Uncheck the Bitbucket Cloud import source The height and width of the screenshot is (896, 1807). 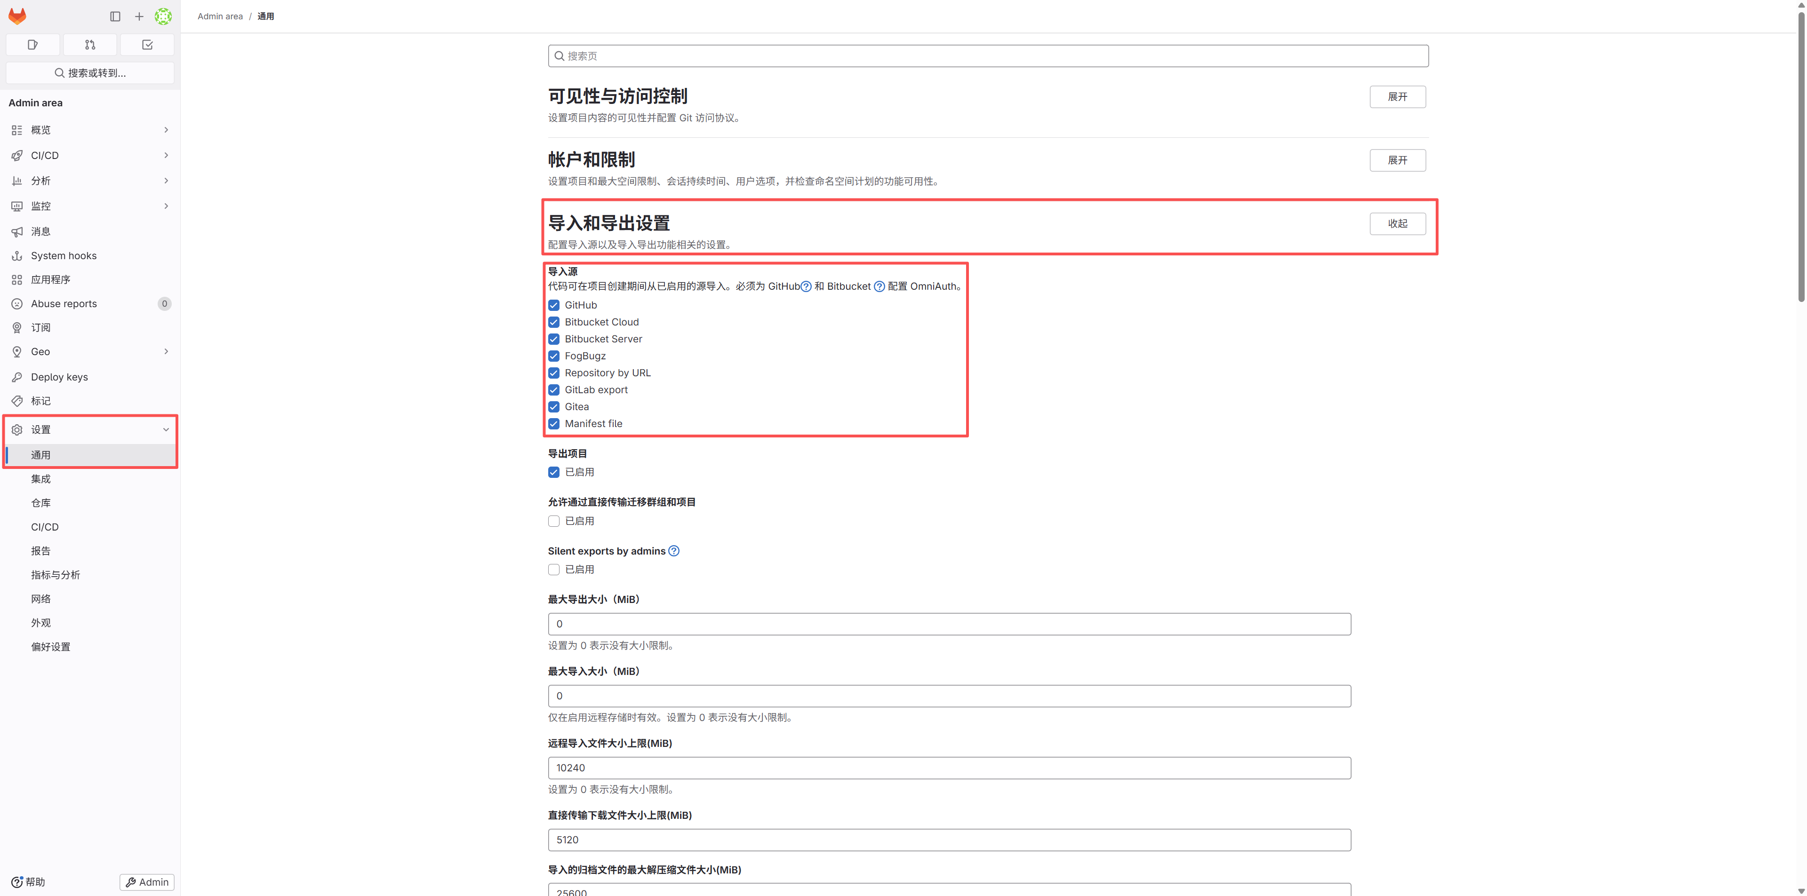553,323
